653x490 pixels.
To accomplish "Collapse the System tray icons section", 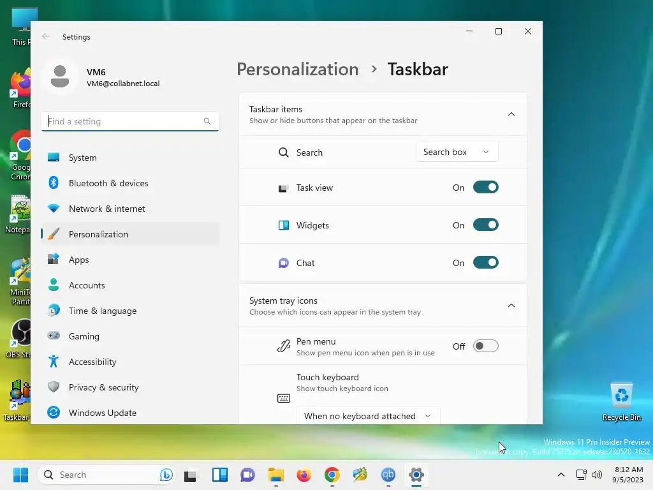I will click(511, 306).
